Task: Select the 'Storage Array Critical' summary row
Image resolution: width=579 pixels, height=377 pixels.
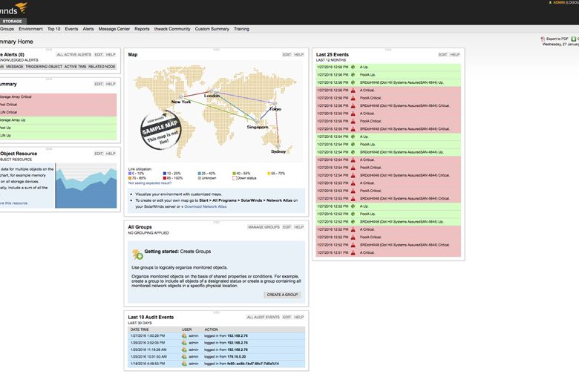Action: coord(58,96)
